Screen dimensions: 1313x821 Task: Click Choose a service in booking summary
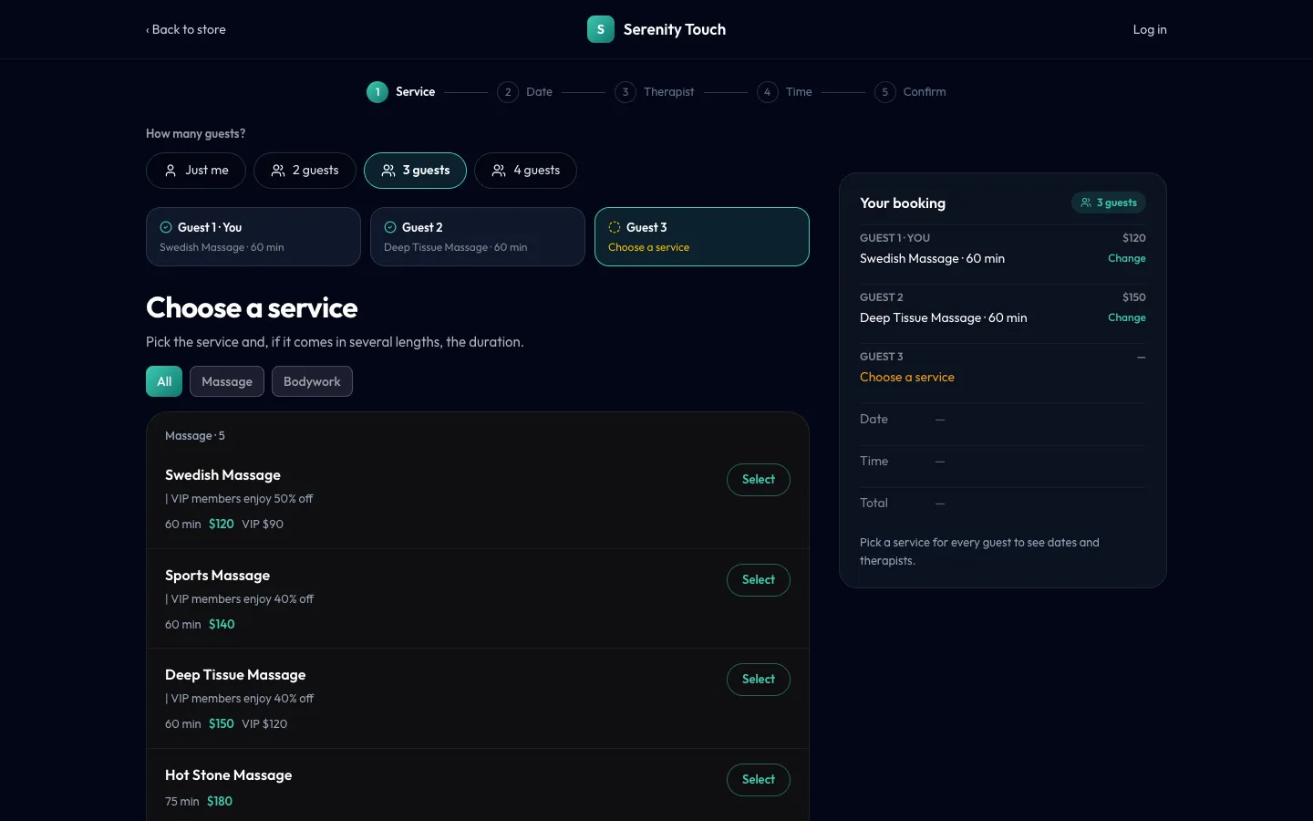907,377
